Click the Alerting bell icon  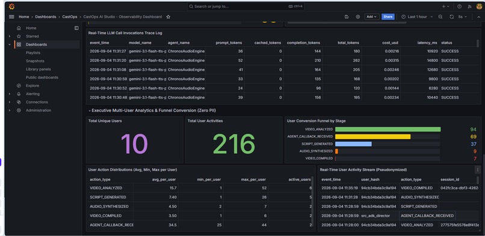19,94
